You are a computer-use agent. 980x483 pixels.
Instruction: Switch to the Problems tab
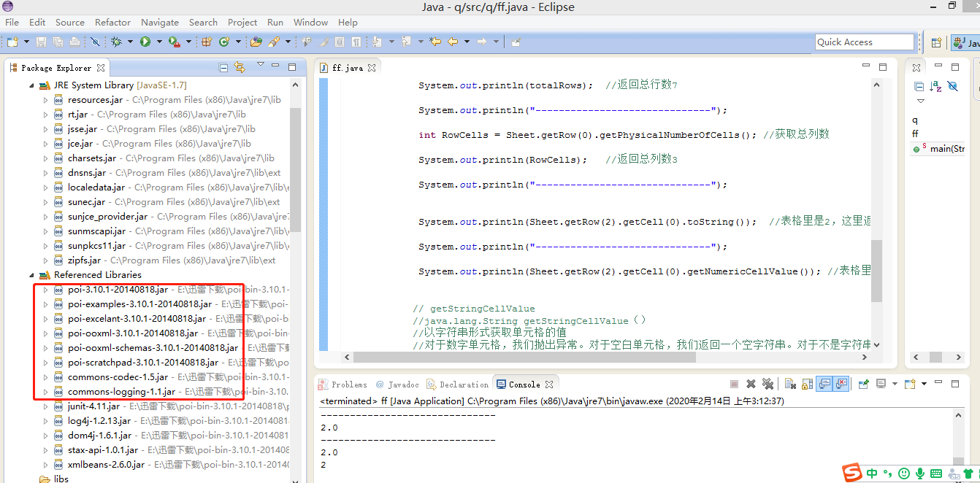point(343,385)
